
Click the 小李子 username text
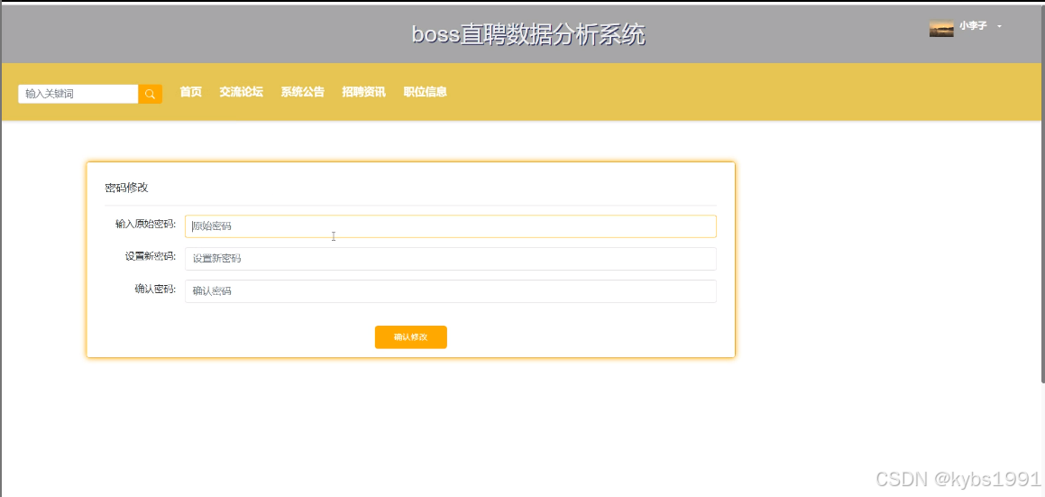(x=973, y=26)
